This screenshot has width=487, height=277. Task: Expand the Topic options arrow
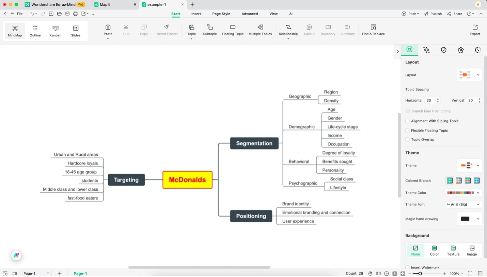191,39
